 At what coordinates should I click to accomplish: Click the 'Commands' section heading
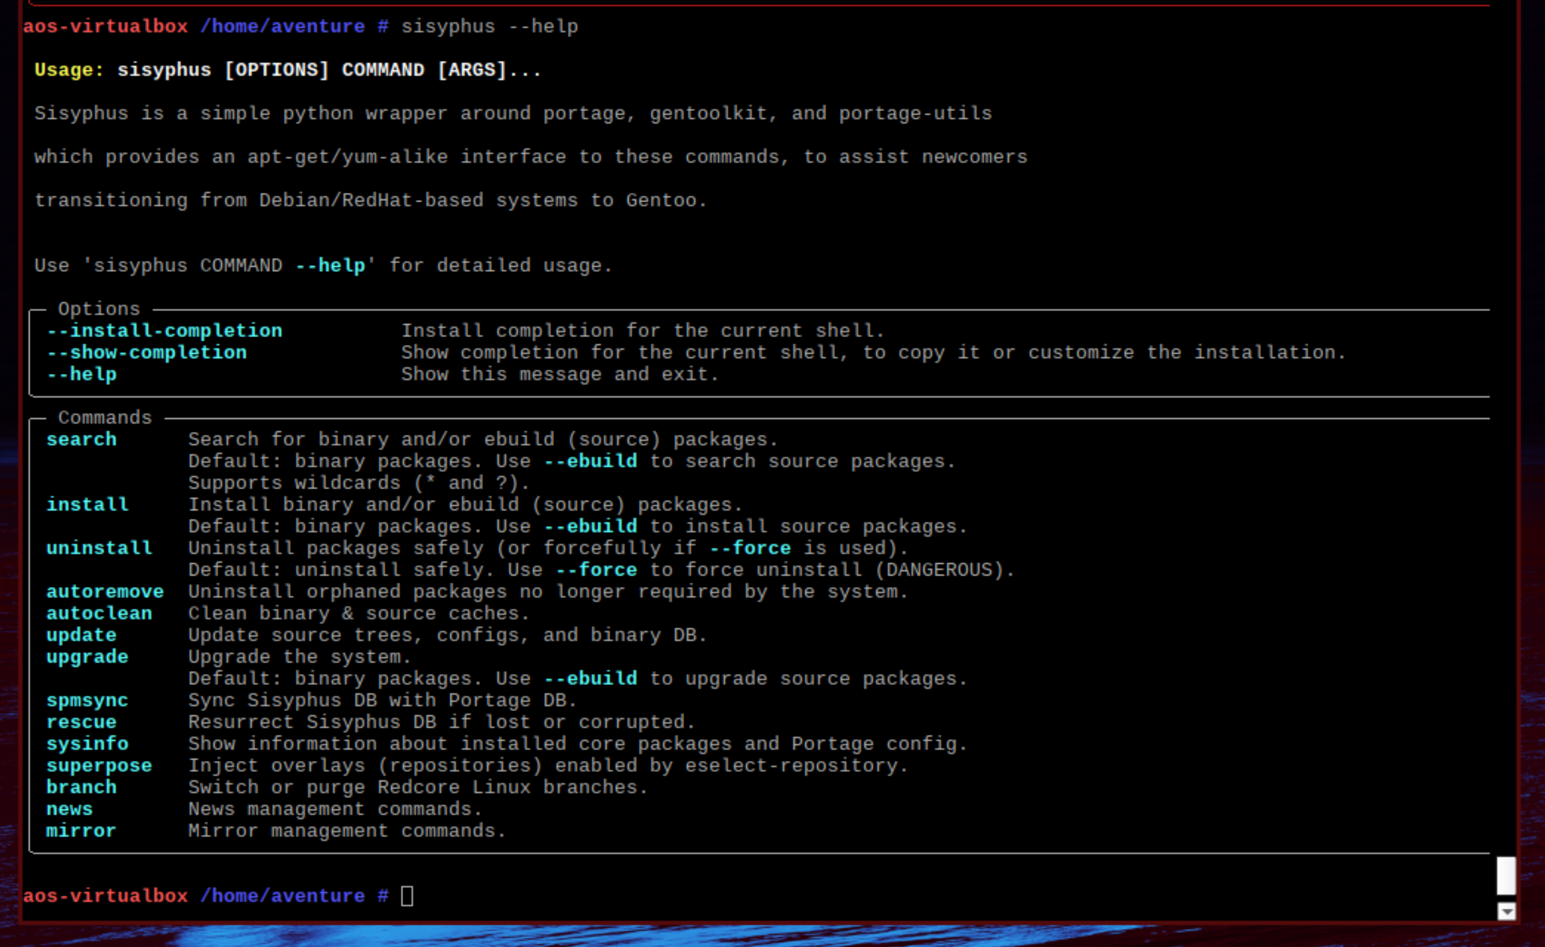(105, 417)
